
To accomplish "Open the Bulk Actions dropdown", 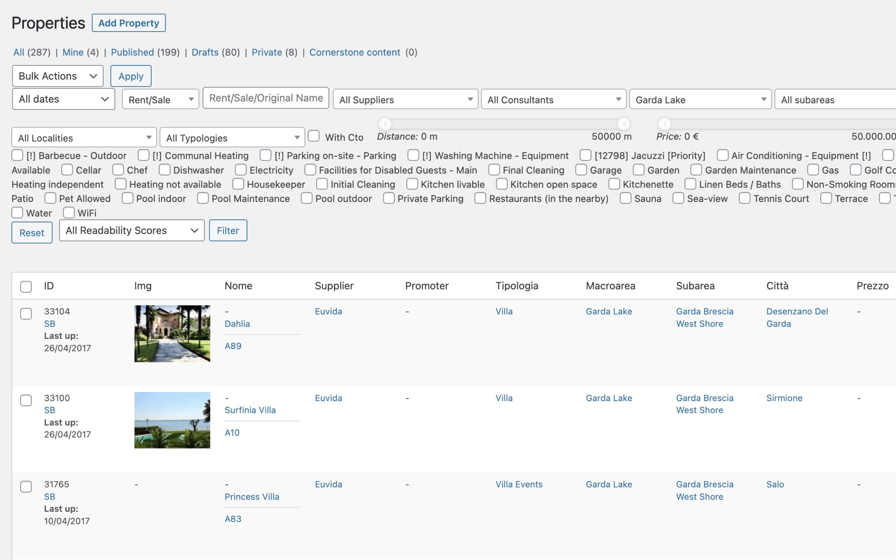I will pyautogui.click(x=57, y=76).
